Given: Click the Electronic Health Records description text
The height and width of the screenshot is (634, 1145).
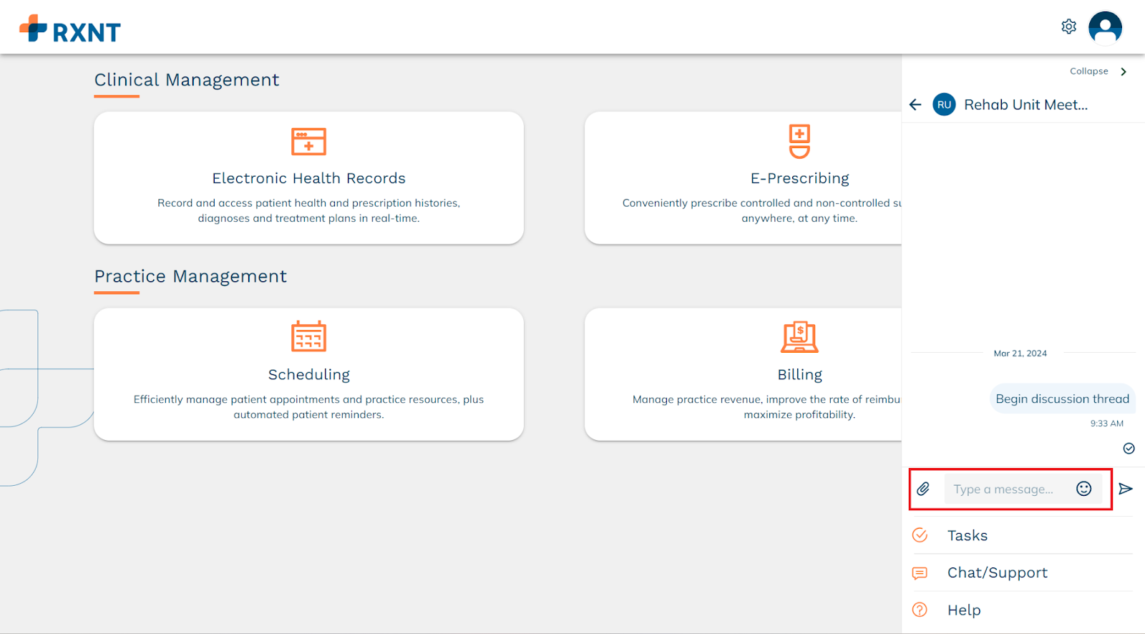Looking at the screenshot, I should (x=308, y=210).
